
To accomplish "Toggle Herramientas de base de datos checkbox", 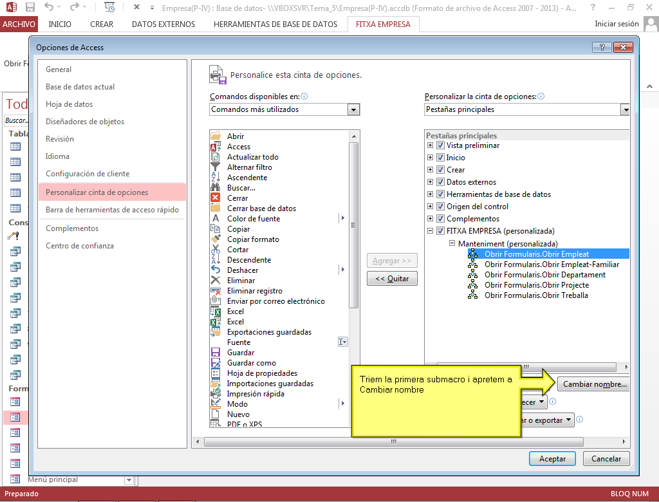I will (x=440, y=194).
